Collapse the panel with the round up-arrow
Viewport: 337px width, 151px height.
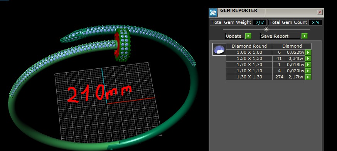point(266,29)
